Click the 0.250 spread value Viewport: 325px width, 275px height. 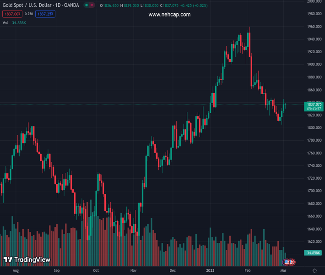point(28,14)
